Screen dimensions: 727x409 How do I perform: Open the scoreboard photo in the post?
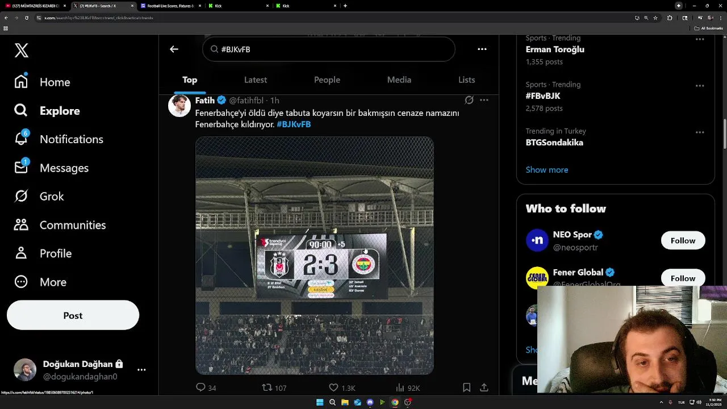(315, 255)
